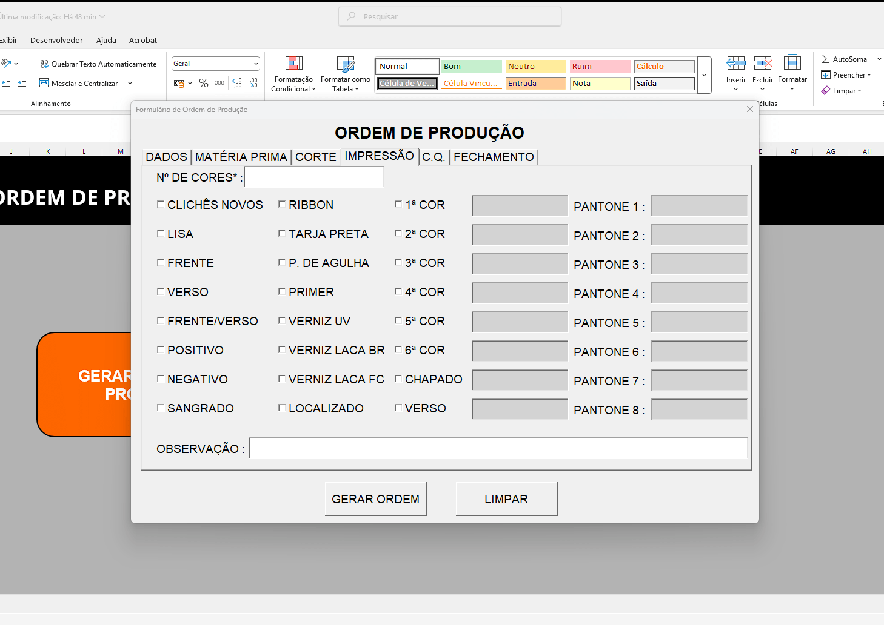This screenshot has height=625, width=884.
Task: Open the Inserir dropdown arrow
Action: click(x=736, y=90)
